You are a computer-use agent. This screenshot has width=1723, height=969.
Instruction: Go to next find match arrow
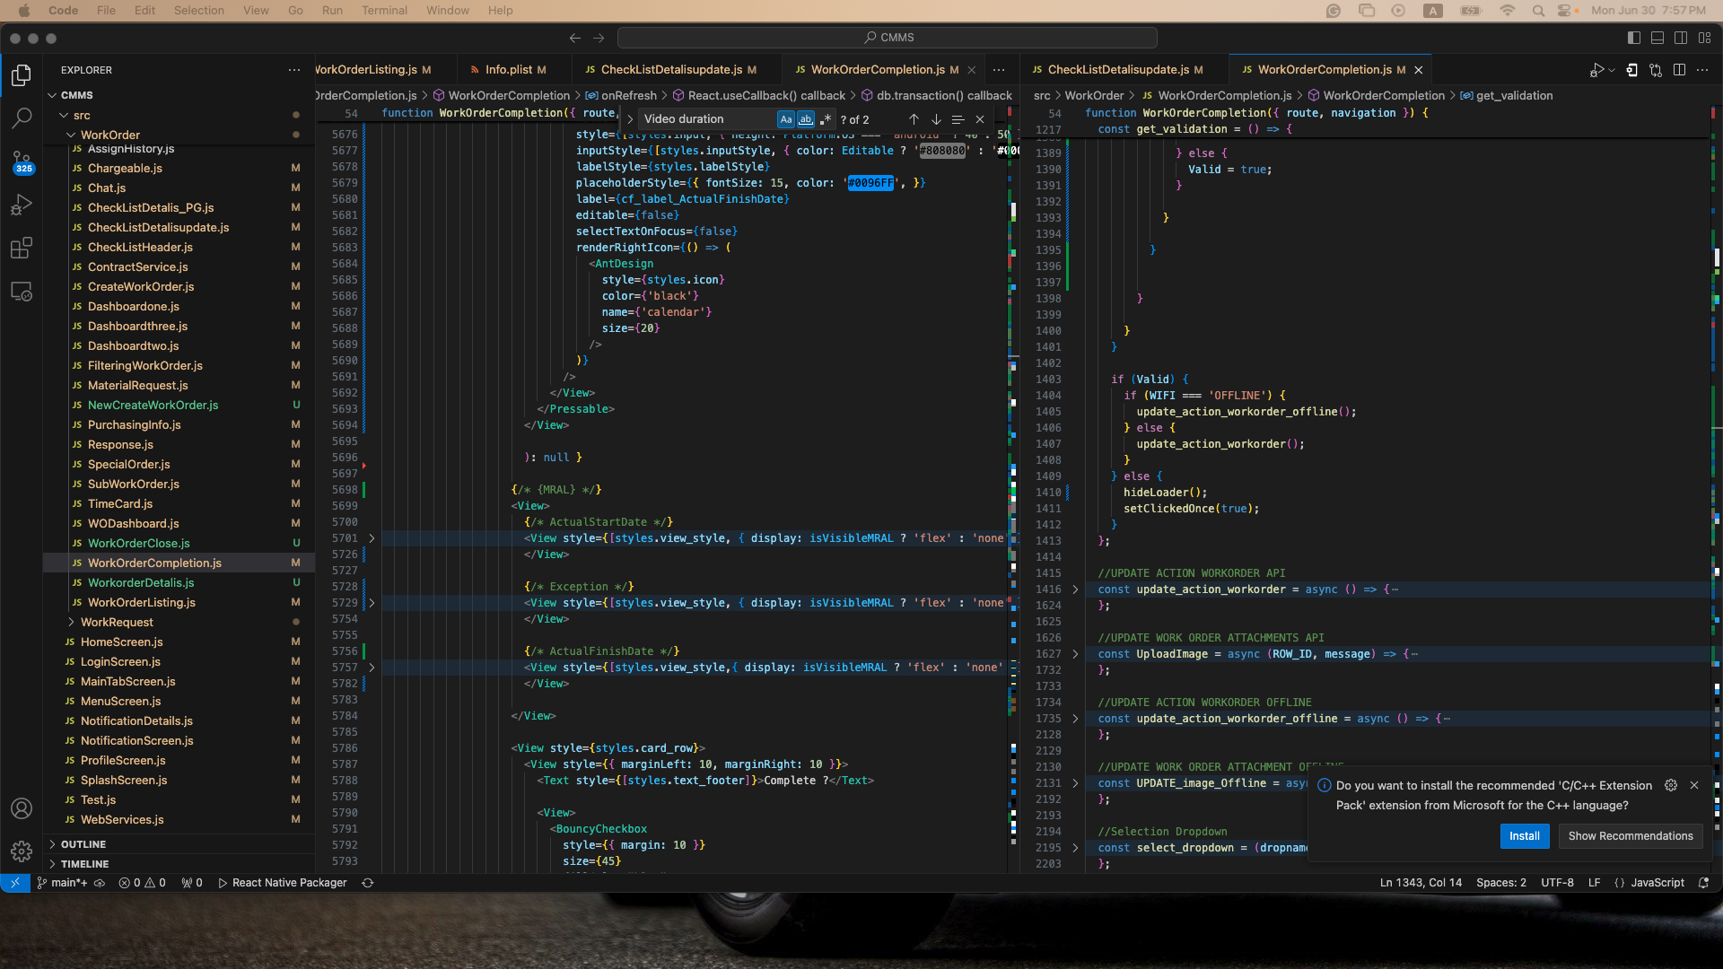(x=936, y=119)
